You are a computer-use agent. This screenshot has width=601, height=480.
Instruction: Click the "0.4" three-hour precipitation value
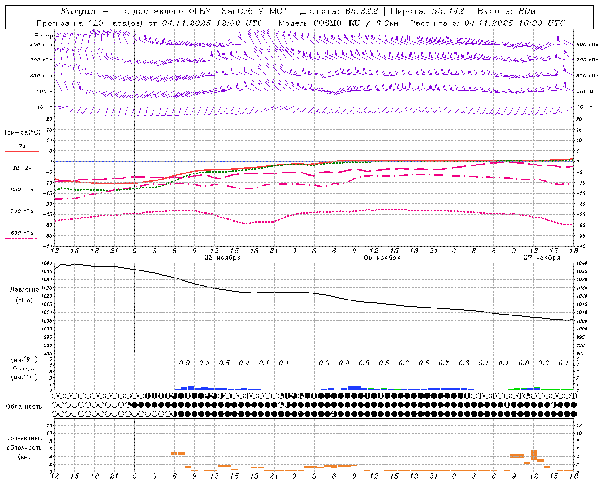(244, 363)
